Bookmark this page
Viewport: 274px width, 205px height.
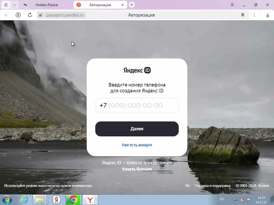coord(242,15)
